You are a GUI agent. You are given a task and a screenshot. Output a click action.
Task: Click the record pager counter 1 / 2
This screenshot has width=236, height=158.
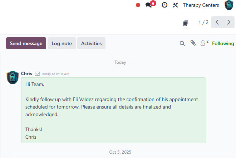coord(203,22)
